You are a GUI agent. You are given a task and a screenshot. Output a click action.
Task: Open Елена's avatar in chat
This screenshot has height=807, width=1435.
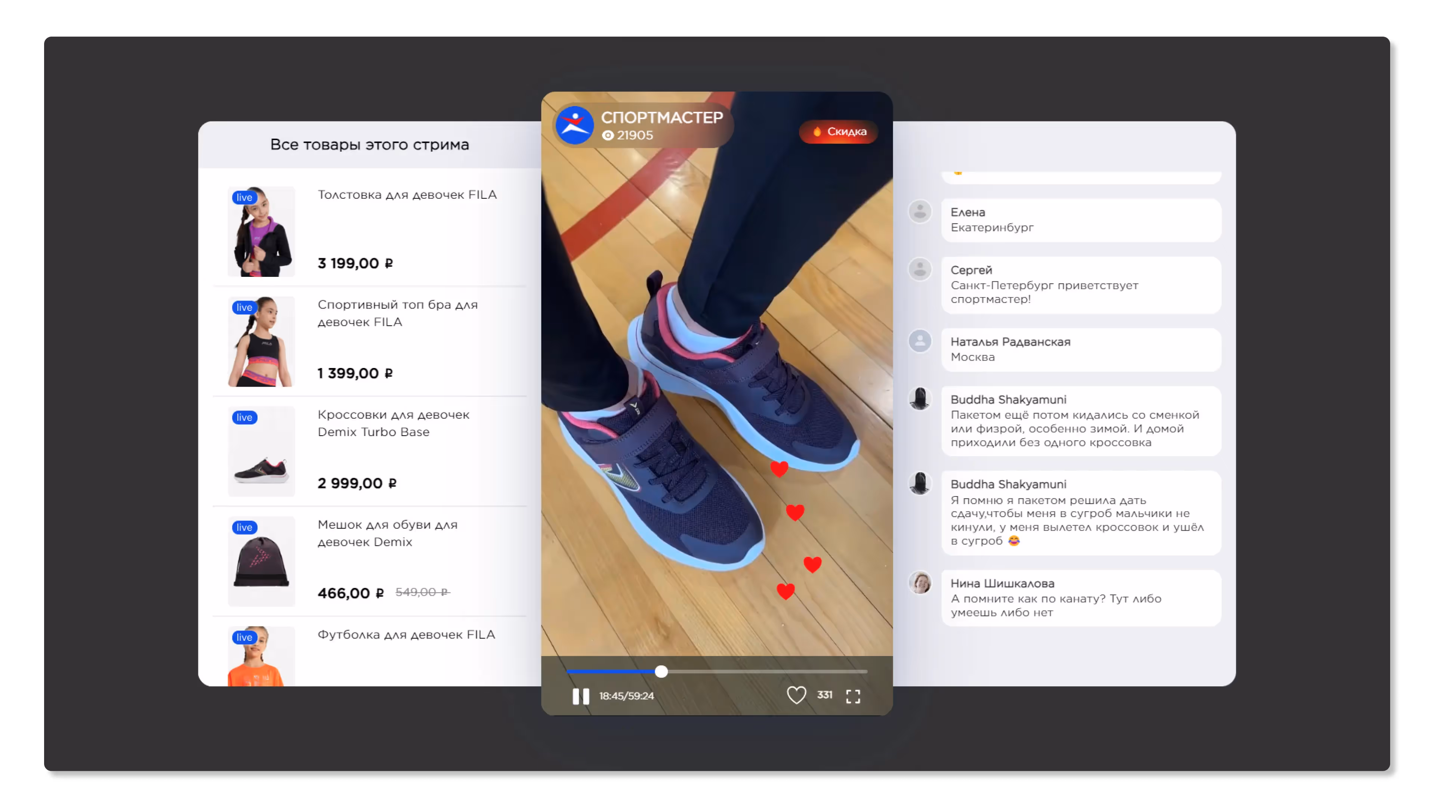click(x=920, y=211)
